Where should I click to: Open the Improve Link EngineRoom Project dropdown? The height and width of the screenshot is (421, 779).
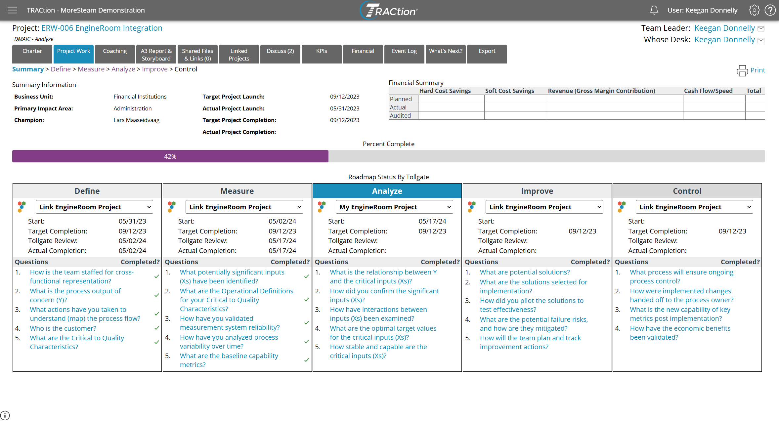click(544, 207)
